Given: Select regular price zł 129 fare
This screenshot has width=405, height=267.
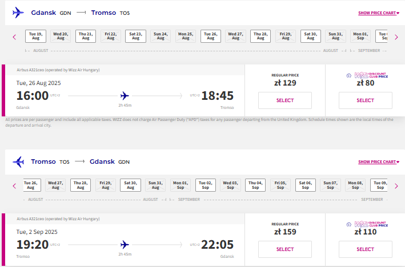Looking at the screenshot, I should coord(285,100).
